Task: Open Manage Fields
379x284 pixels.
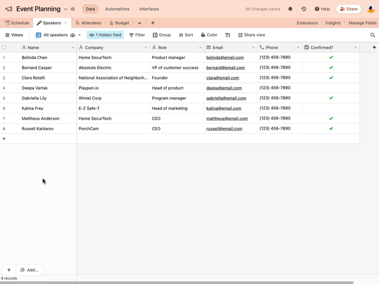Action: (362, 22)
